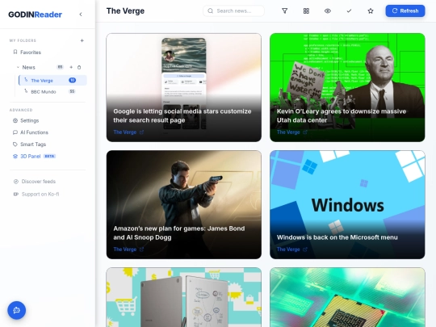Focus the Search news field
The height and width of the screenshot is (327, 436).
(x=233, y=10)
